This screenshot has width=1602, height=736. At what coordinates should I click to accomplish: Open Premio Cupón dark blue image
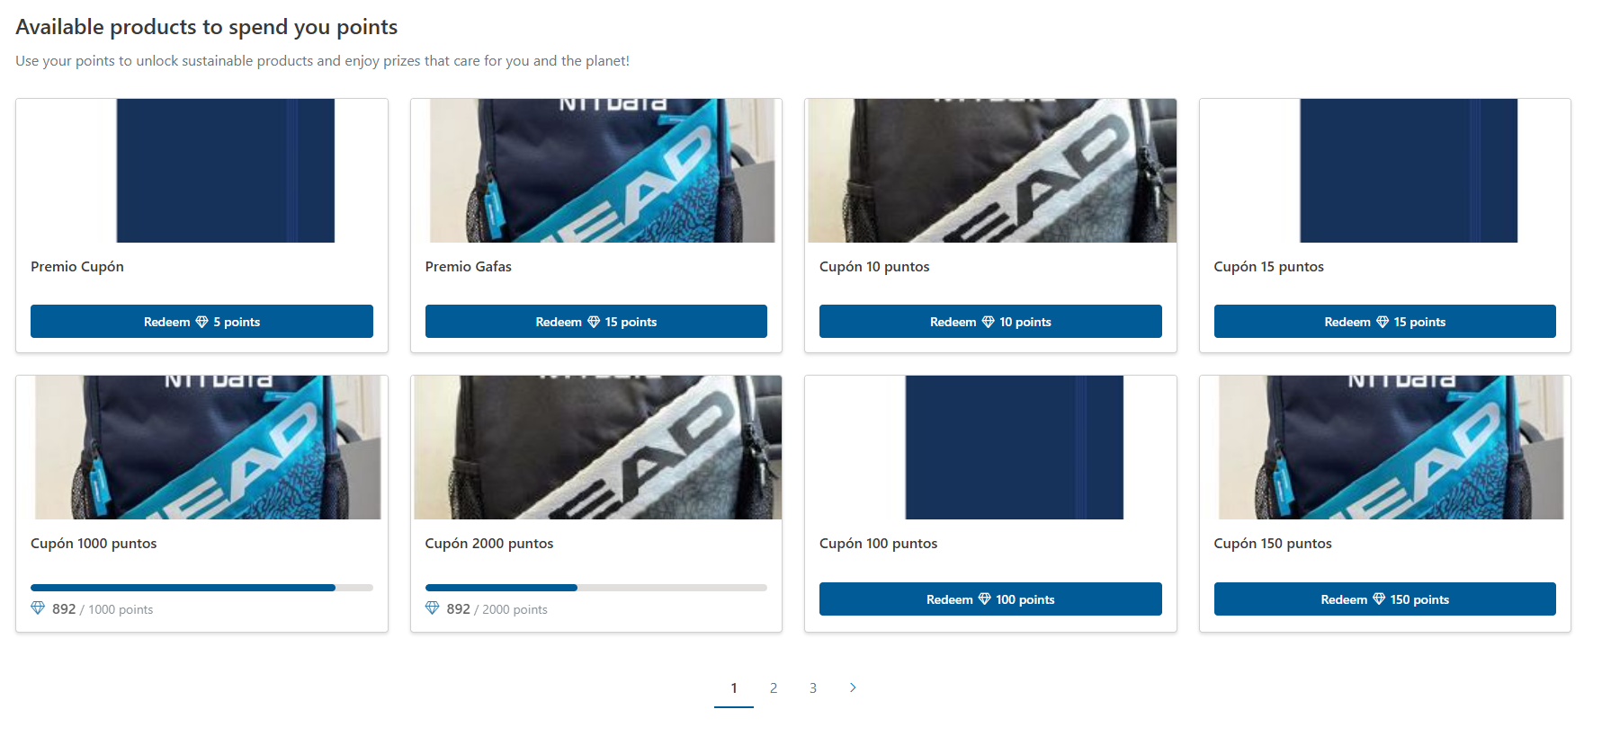(x=226, y=171)
